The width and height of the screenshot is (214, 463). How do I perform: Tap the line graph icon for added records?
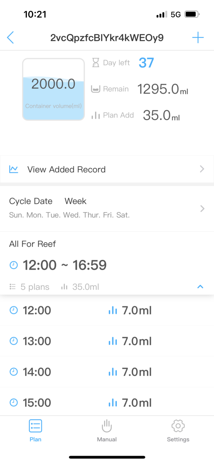pos(14,169)
